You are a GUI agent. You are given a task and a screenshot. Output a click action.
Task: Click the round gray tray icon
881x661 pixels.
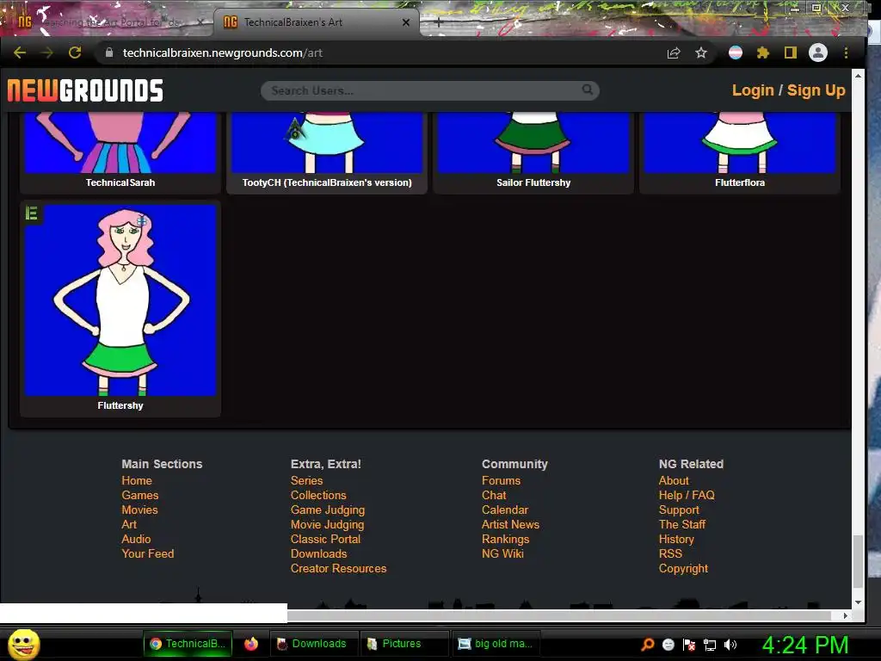tap(668, 644)
